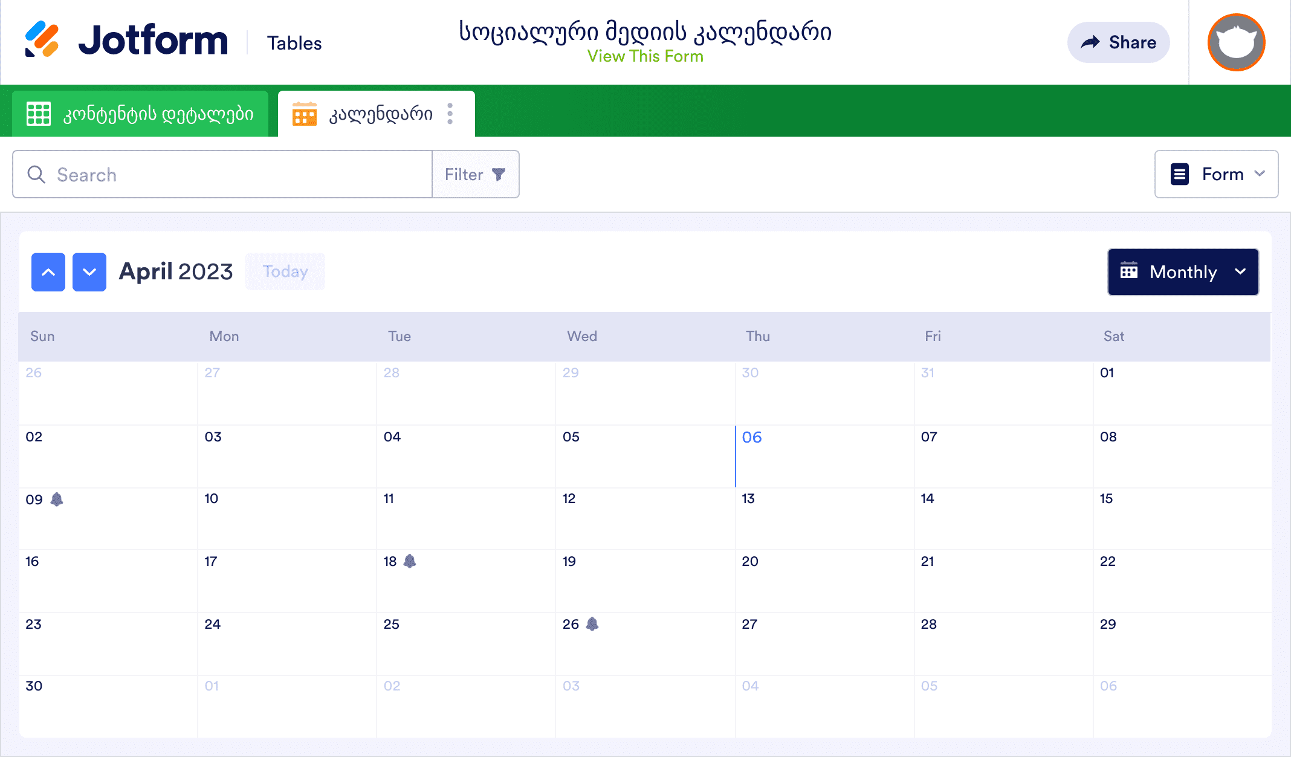Image resolution: width=1291 pixels, height=757 pixels.
Task: Switch to the კონტენტის დეტალები tab
Action: click(140, 114)
